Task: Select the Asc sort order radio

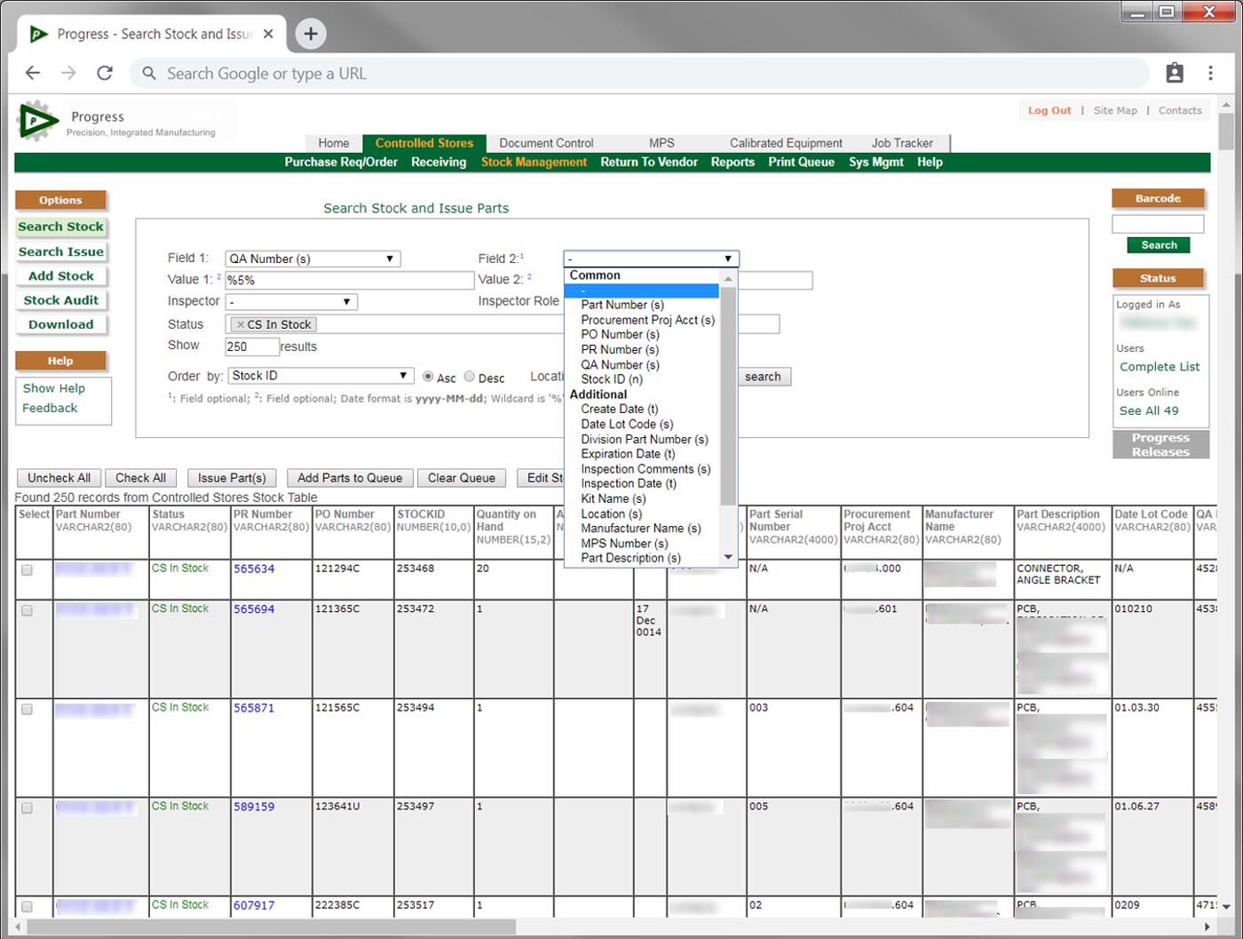Action: coord(428,377)
